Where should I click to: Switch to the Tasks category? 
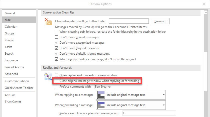pos(19,47)
